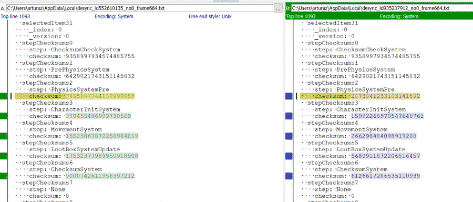The image size is (473, 202).
Task: Select checksum 6429021743151145832 in pane B
Action: (x=385, y=76)
